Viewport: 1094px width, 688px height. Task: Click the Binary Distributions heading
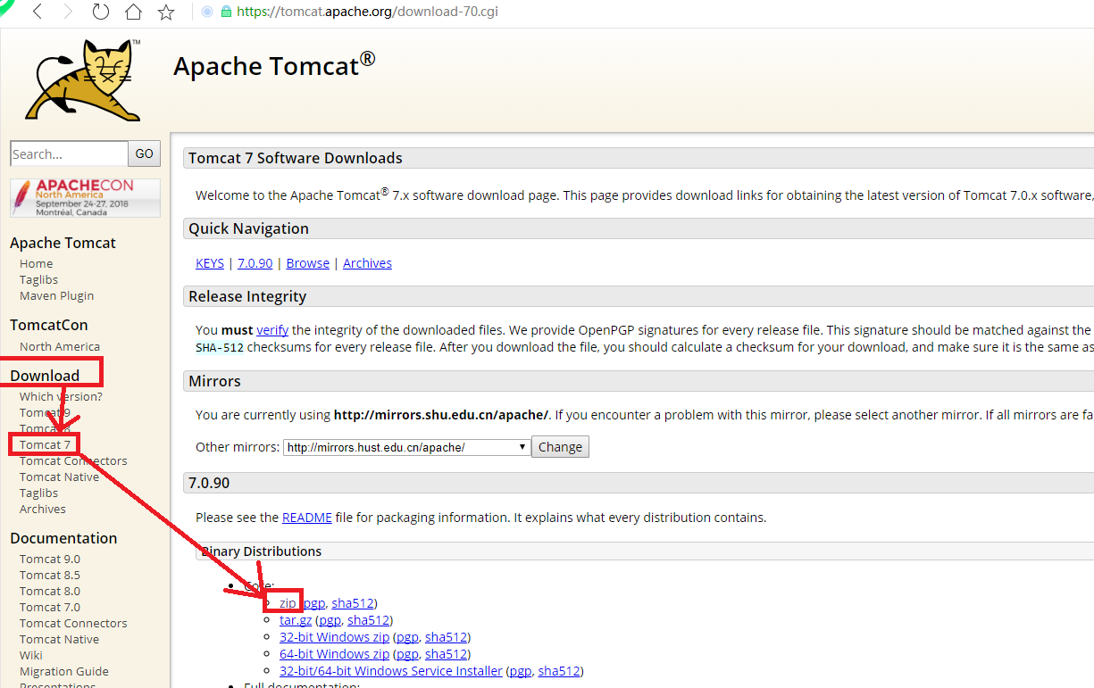pos(262,551)
